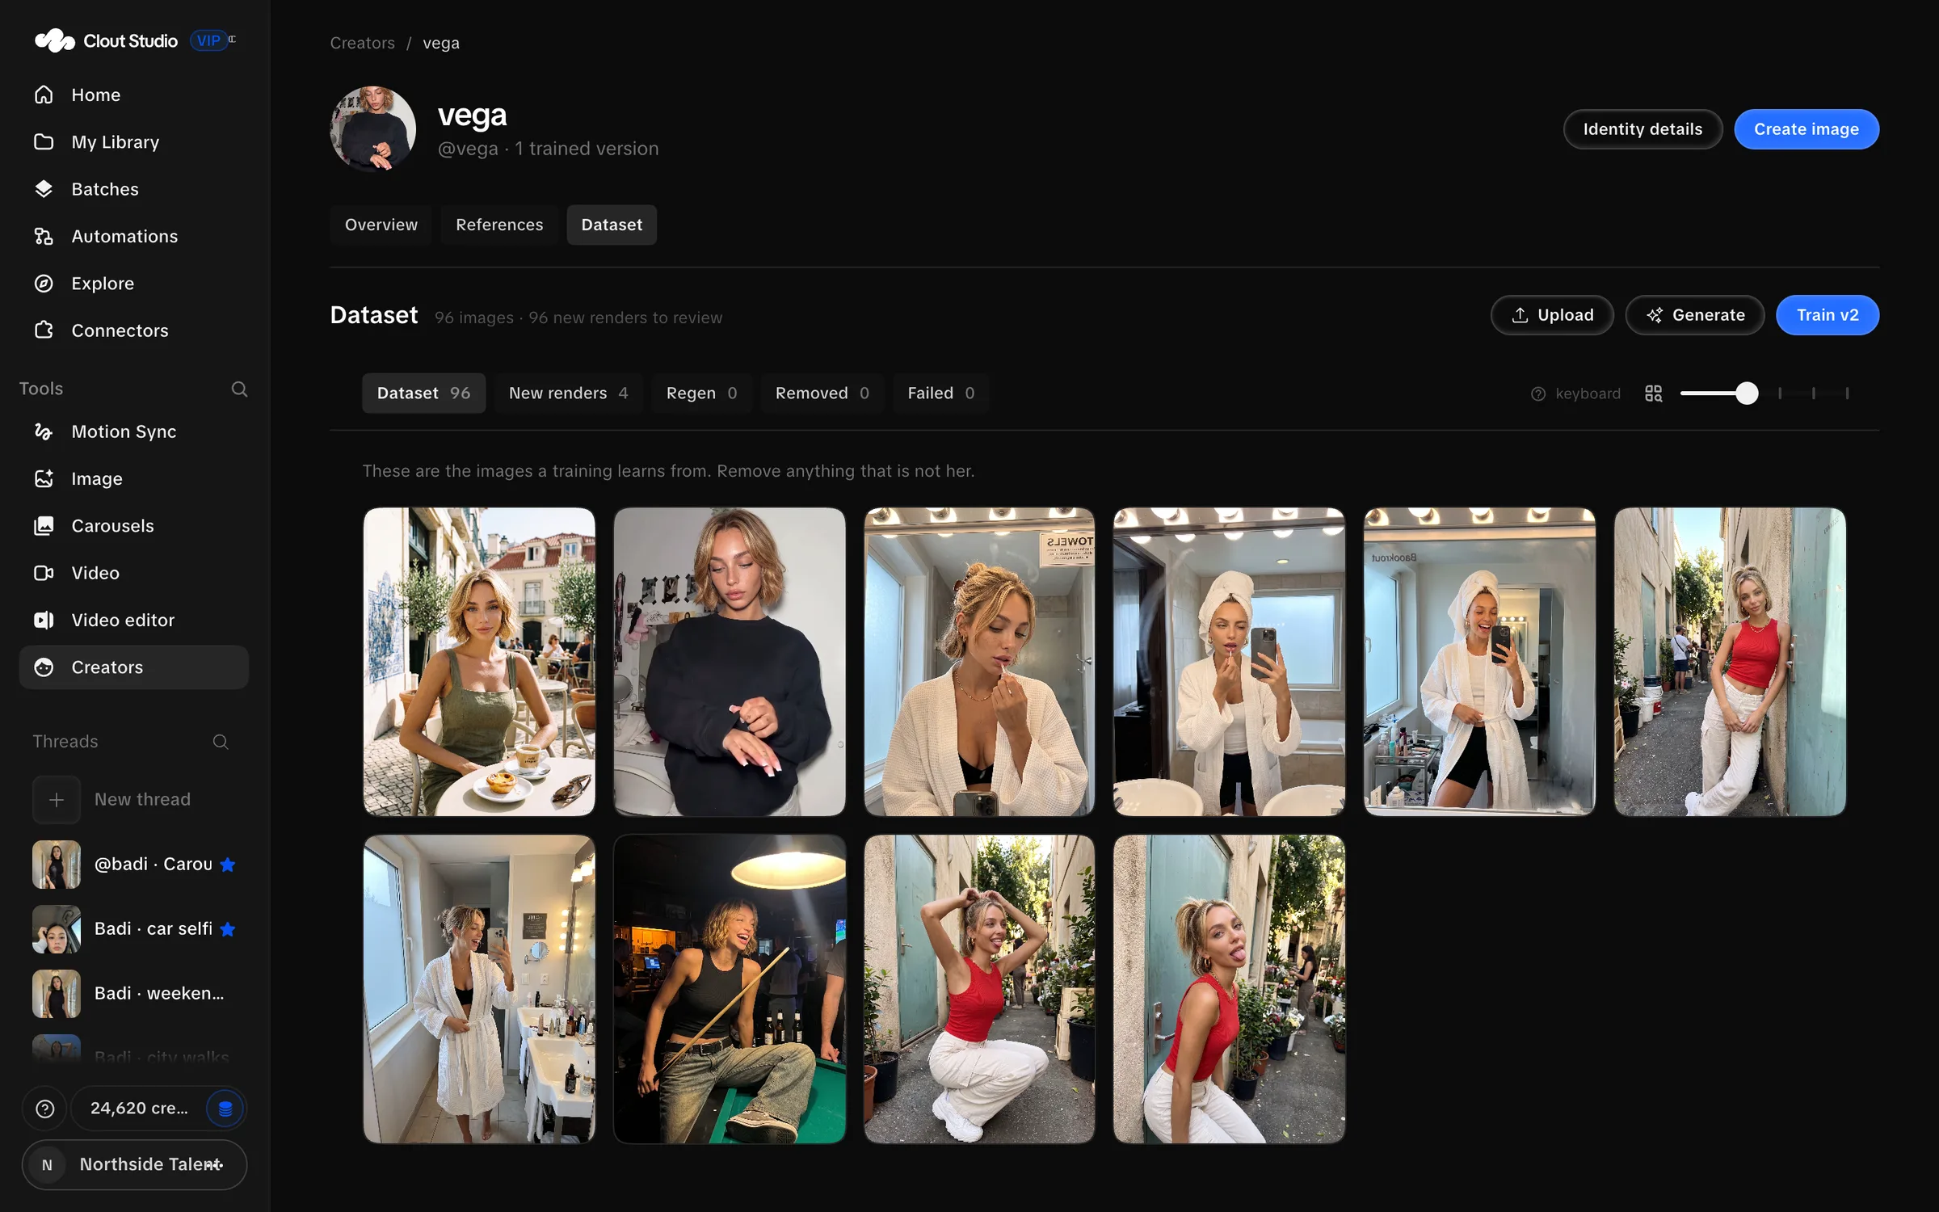Screen dimensions: 1939x1212
Task: Switch to Overview tab
Action: (381, 225)
